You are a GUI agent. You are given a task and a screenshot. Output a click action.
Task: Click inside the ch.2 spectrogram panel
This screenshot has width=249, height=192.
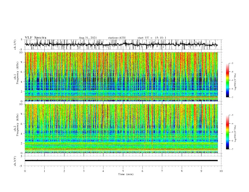(x=121, y=129)
